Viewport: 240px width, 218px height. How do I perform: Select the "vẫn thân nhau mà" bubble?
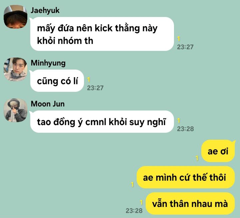(x=190, y=204)
